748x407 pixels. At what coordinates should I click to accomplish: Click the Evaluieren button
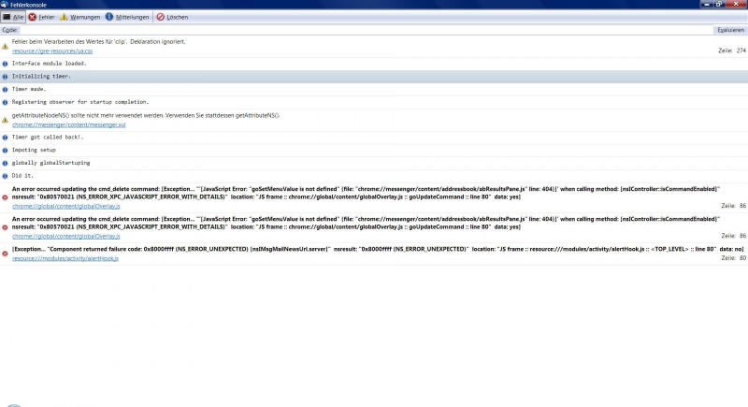point(730,30)
